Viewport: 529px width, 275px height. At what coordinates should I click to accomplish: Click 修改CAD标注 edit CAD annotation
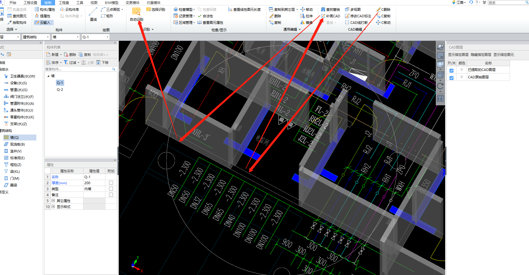(358, 16)
